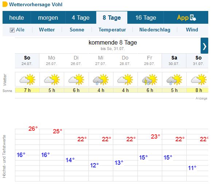Click the rain shower icon for Mi 27.07.
This screenshot has height=184, width=213.
tap(101, 80)
